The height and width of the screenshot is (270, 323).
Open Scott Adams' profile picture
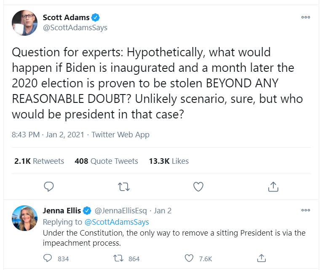coord(25,23)
